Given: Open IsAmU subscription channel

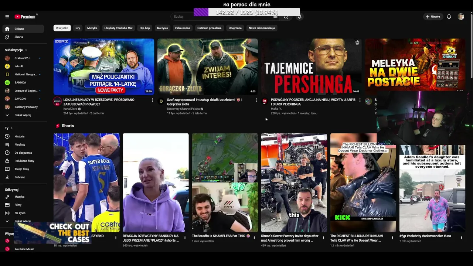Looking at the screenshot, I should (x=23, y=66).
